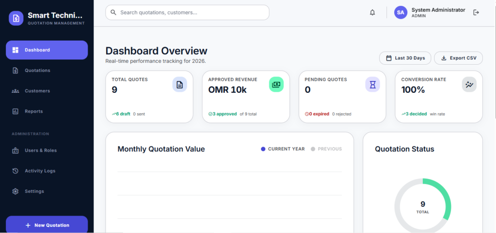Click the Dashboard grid icon in sidebar
The width and height of the screenshot is (496, 233).
tap(15, 50)
